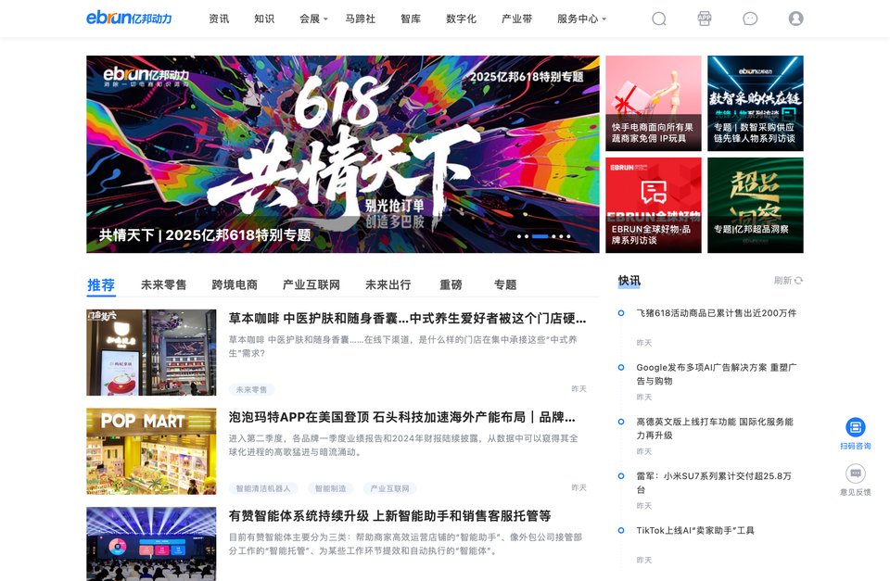
Task: Click the 有赞 conference article thumbnail
Action: point(151,544)
